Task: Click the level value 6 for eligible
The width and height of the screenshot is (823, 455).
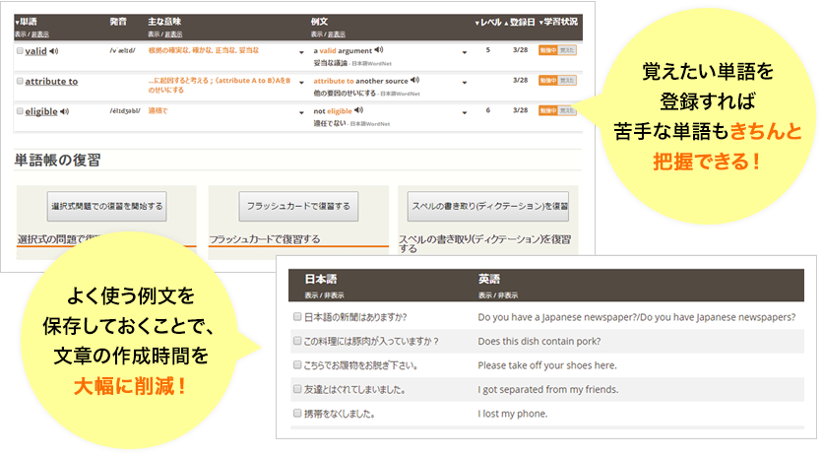Action: (488, 110)
